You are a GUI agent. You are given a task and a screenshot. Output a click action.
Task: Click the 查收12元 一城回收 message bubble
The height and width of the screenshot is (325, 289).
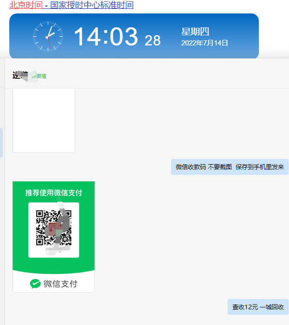click(x=258, y=307)
